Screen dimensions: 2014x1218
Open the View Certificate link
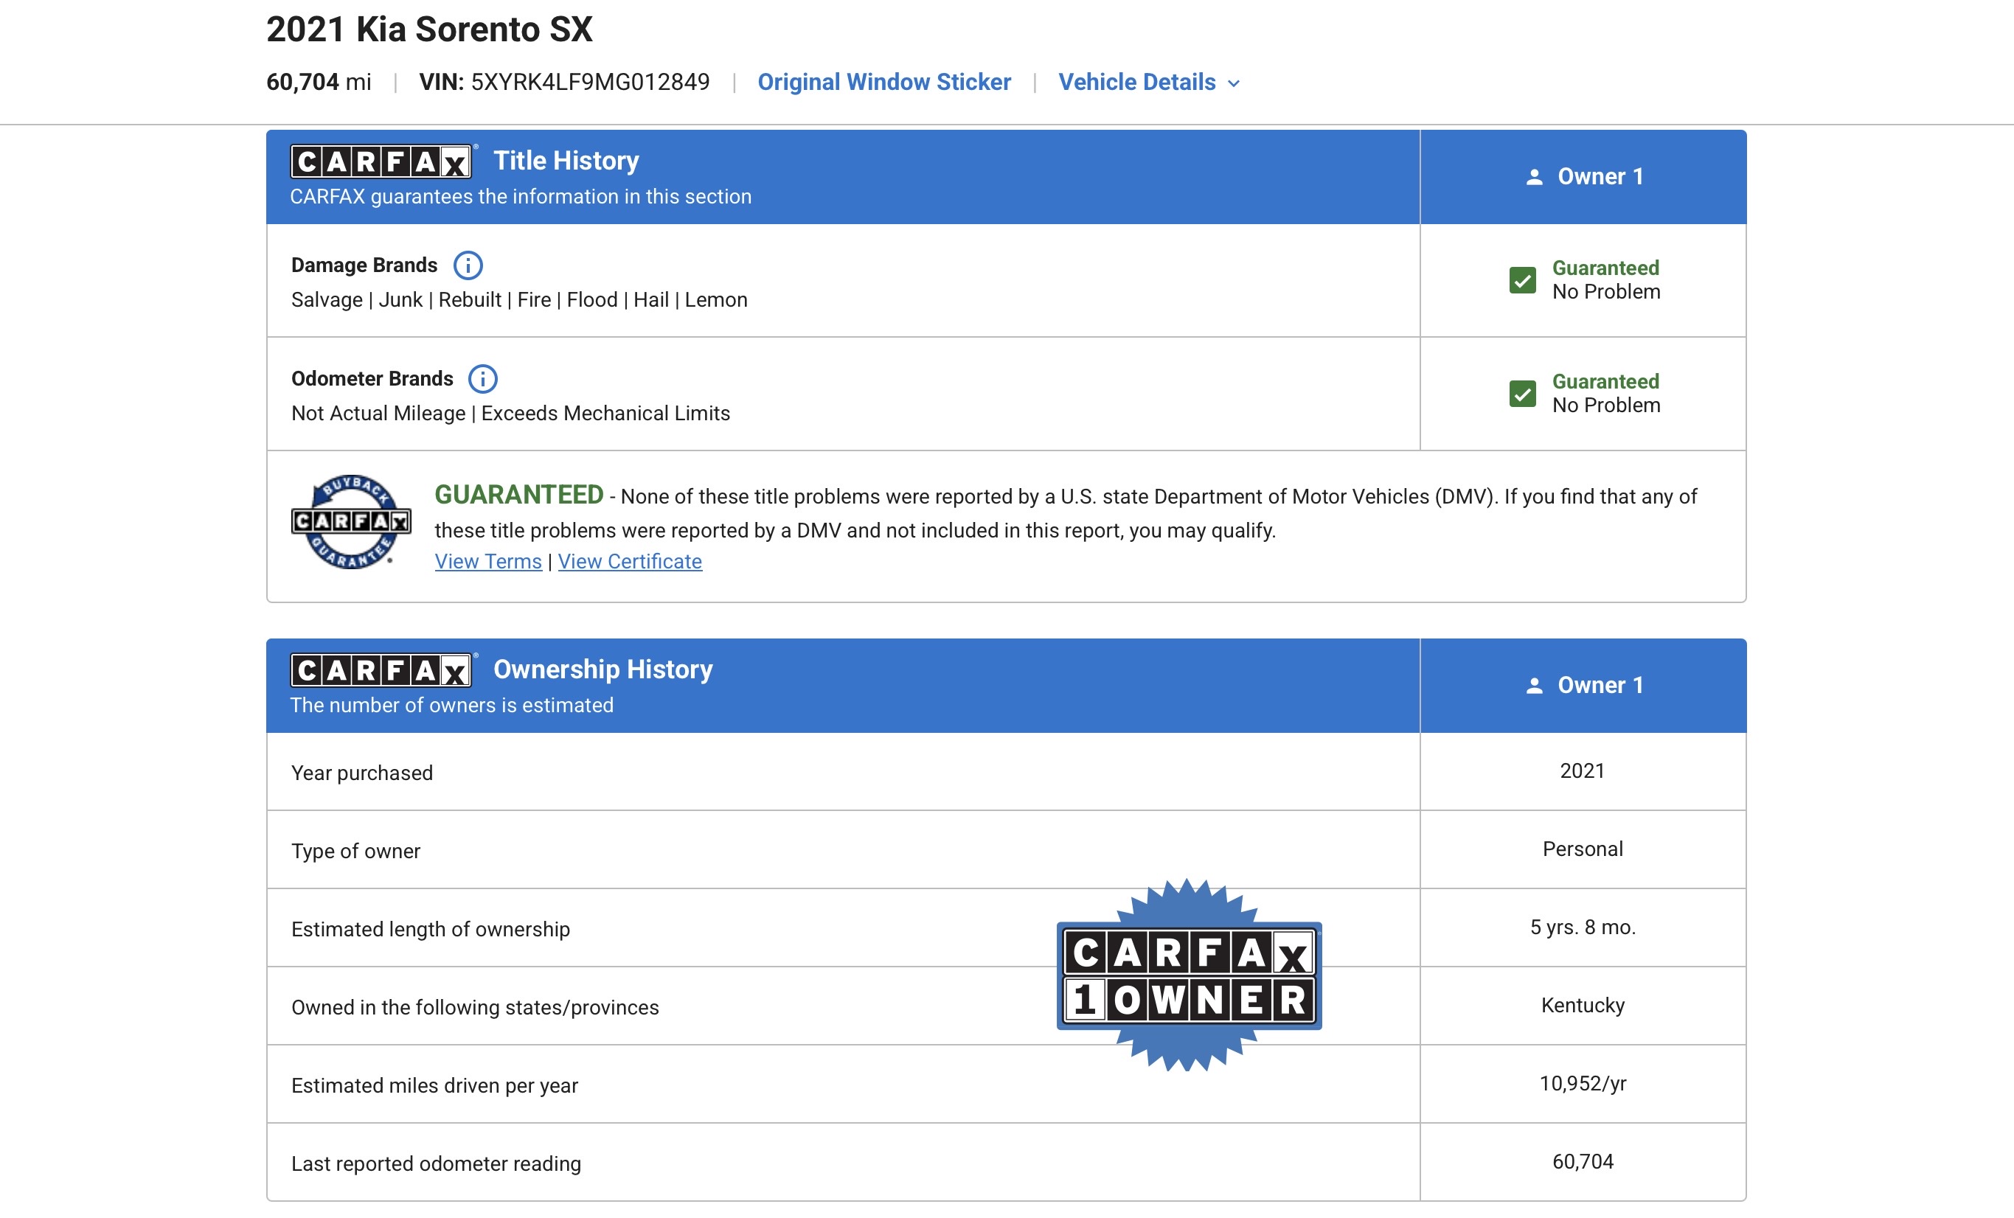pos(629,562)
